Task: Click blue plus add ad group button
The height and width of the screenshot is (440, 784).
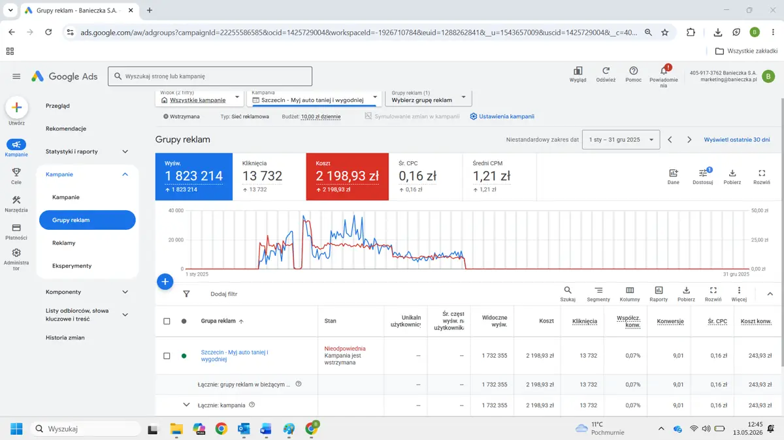Action: [x=165, y=281]
